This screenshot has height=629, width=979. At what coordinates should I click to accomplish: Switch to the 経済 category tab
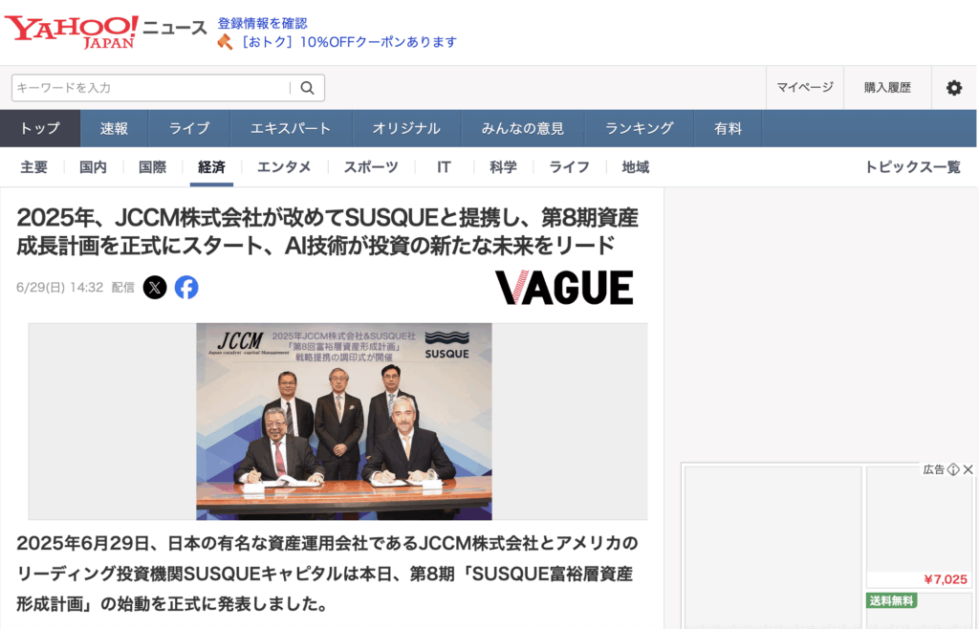[x=210, y=166]
